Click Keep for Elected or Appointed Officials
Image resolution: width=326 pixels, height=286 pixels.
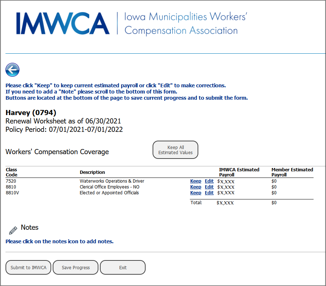point(196,193)
